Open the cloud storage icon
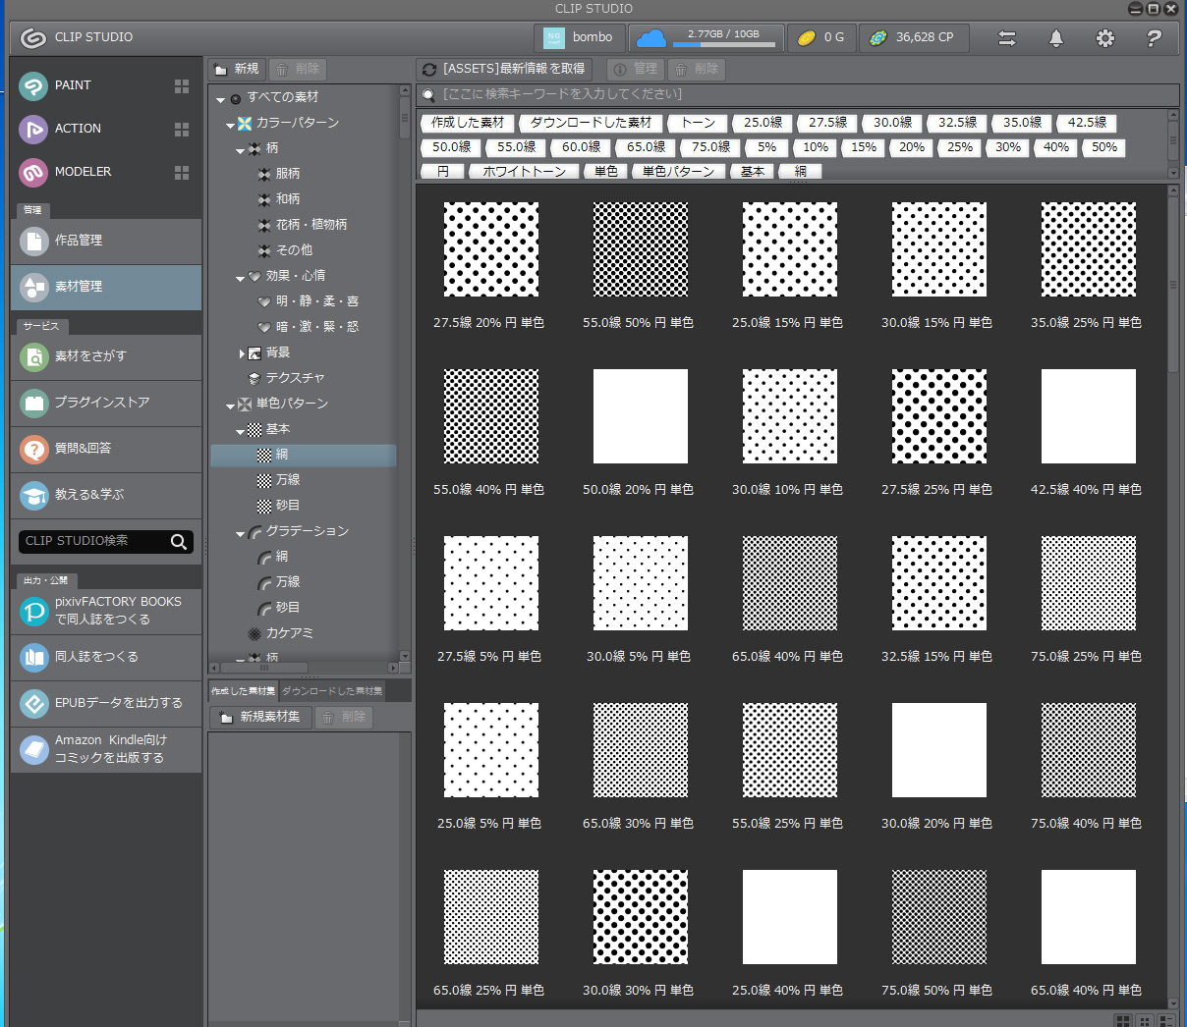 (650, 38)
